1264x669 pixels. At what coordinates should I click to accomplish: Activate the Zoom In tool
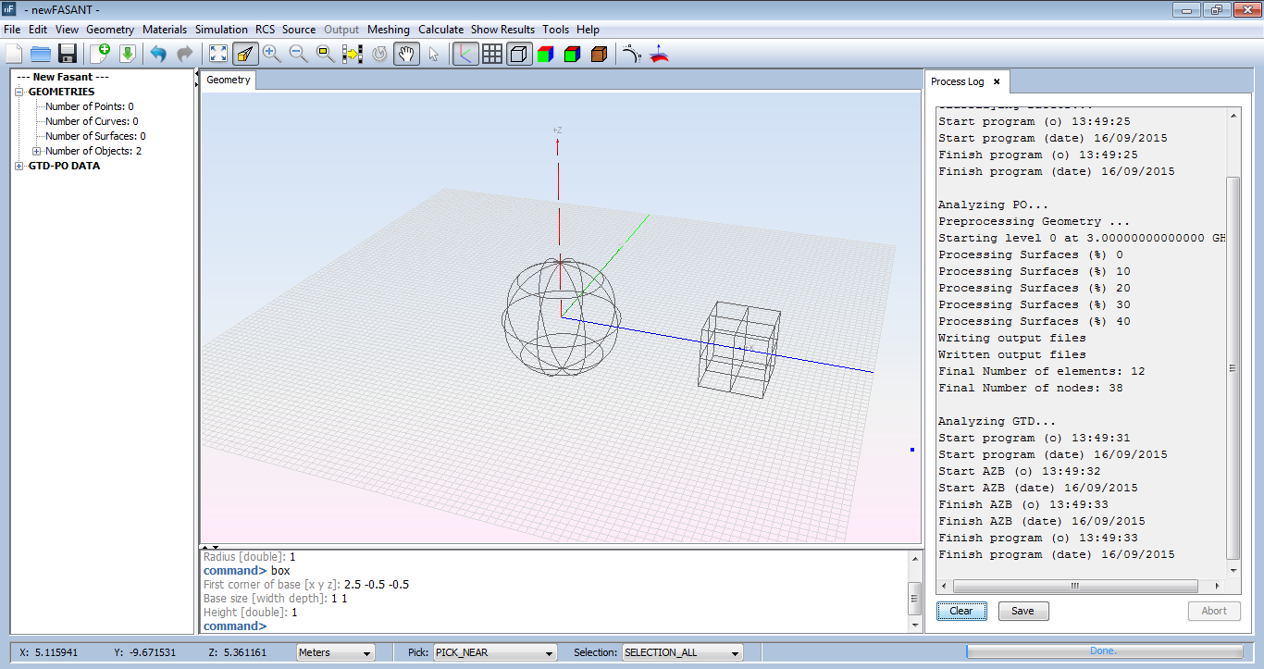tap(272, 53)
